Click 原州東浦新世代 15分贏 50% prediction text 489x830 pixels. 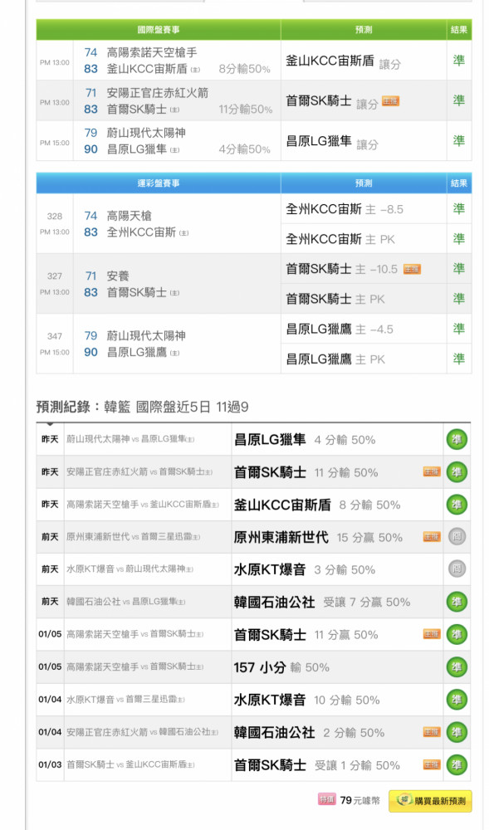click(x=318, y=537)
